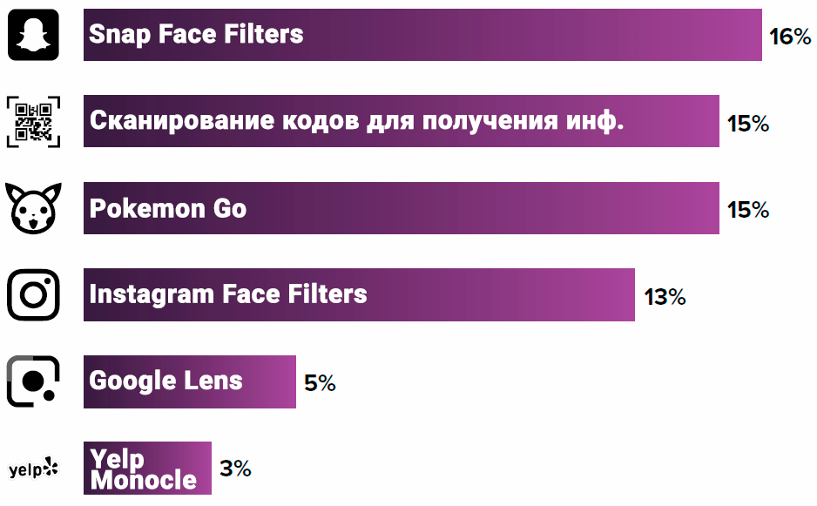Click the Instagram camera icon
Image resolution: width=817 pixels, height=506 pixels.
coord(33,294)
